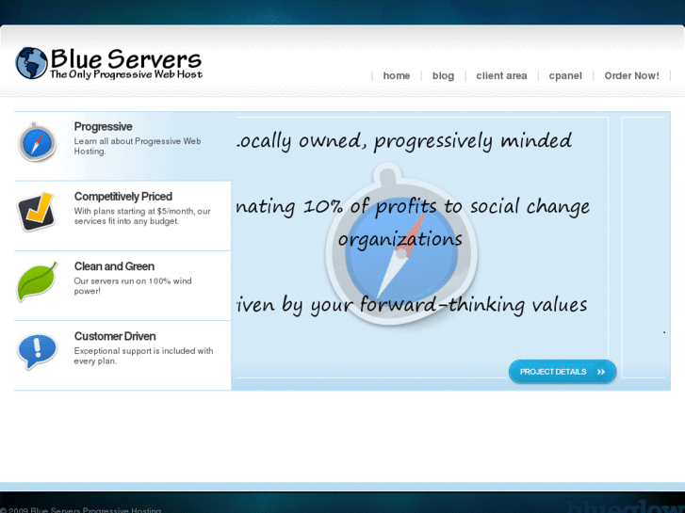Click 'iven by your forward-thinking values' slide text
The image size is (685, 513).
pyautogui.click(x=412, y=304)
